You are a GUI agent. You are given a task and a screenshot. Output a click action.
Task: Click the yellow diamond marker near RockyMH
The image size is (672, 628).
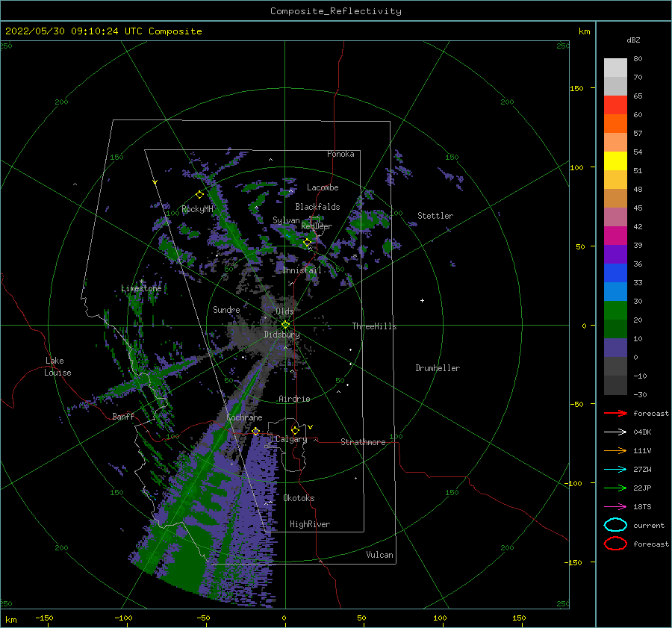[199, 195]
